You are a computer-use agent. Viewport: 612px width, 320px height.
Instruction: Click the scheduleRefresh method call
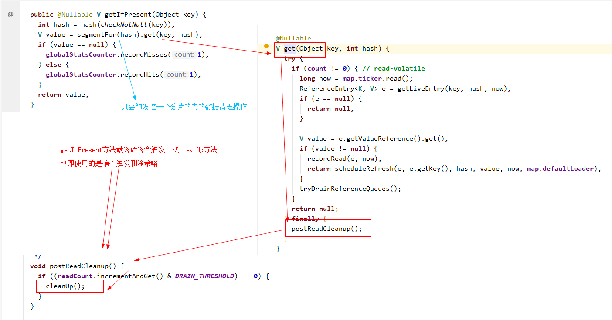click(362, 168)
